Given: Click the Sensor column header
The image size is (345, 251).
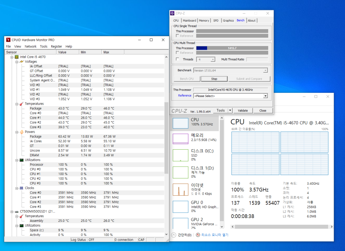Looking at the screenshot, I should click(31, 52).
